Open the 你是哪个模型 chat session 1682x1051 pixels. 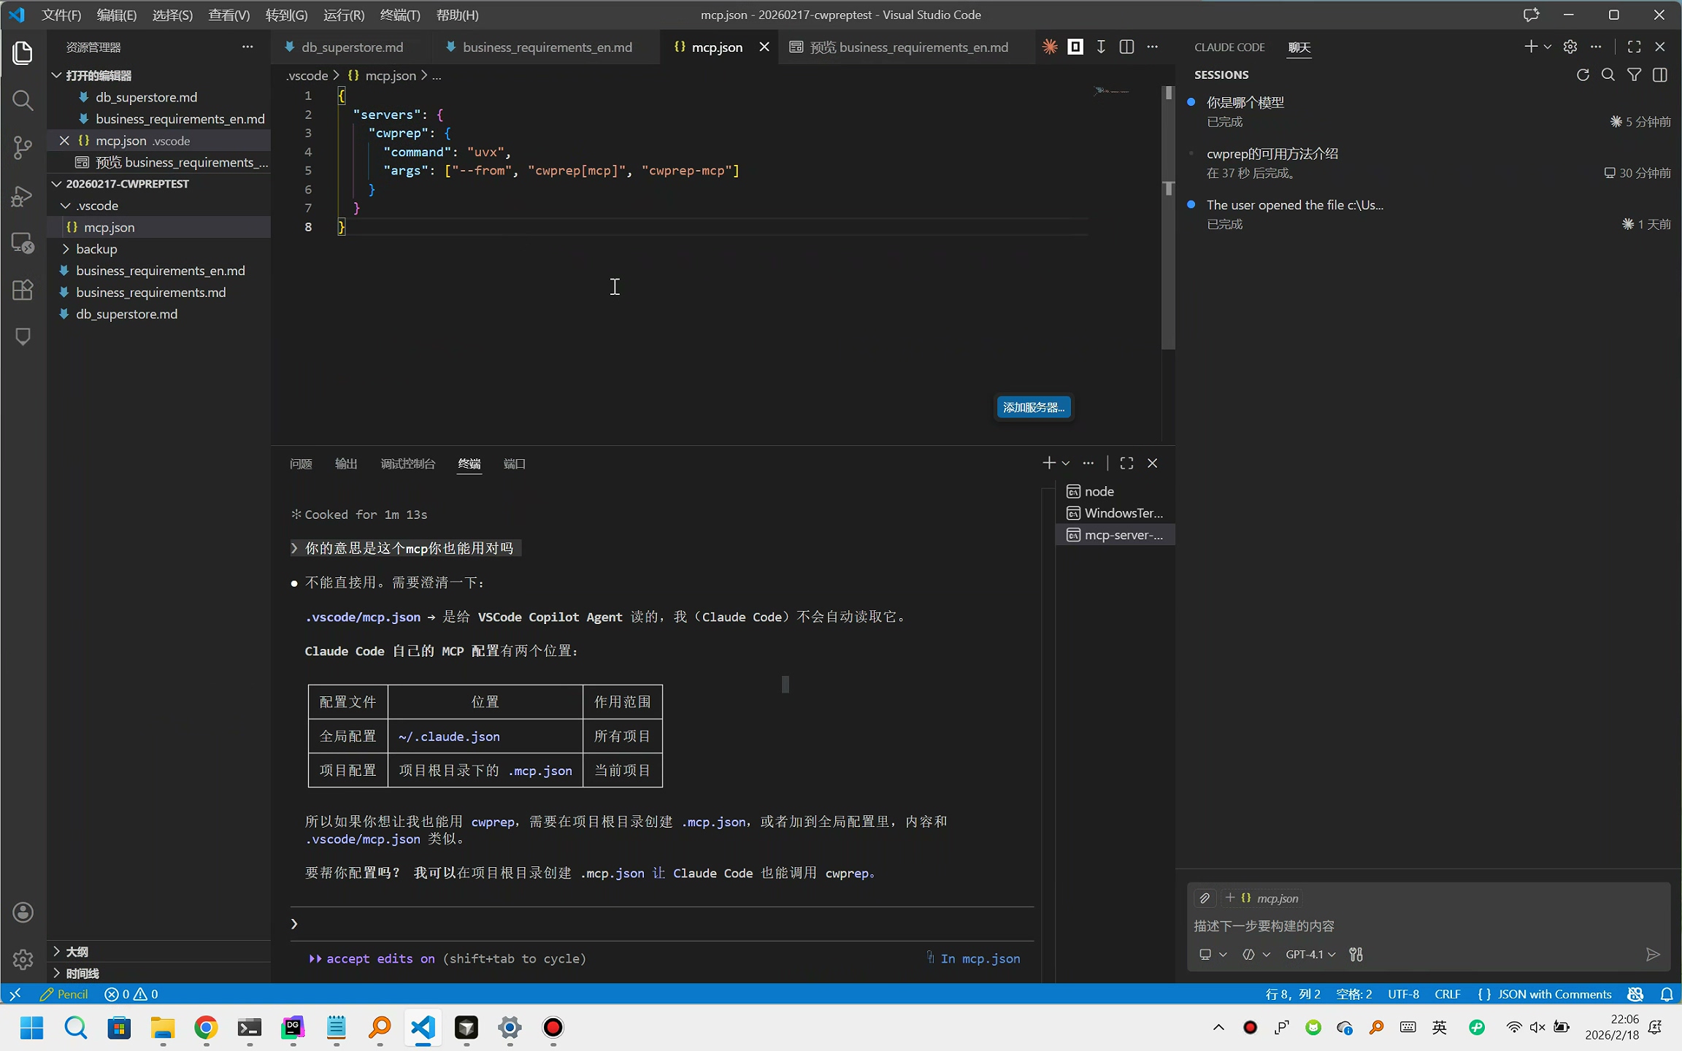(x=1429, y=112)
